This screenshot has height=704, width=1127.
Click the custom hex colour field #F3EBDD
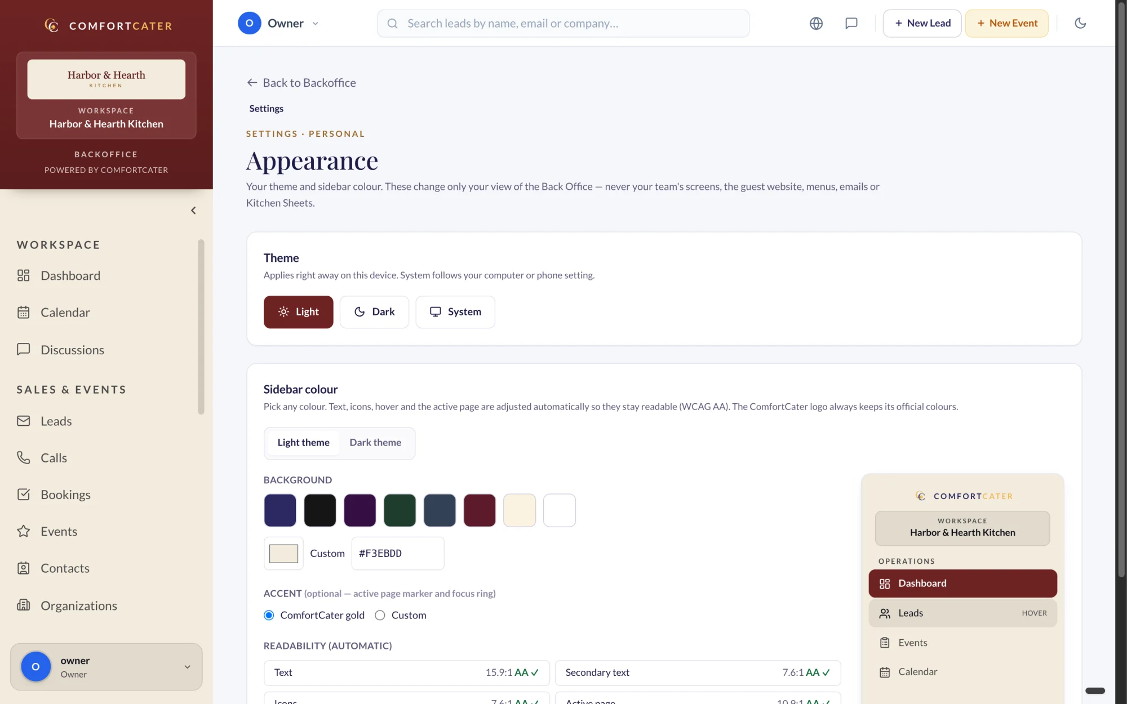pyautogui.click(x=398, y=554)
